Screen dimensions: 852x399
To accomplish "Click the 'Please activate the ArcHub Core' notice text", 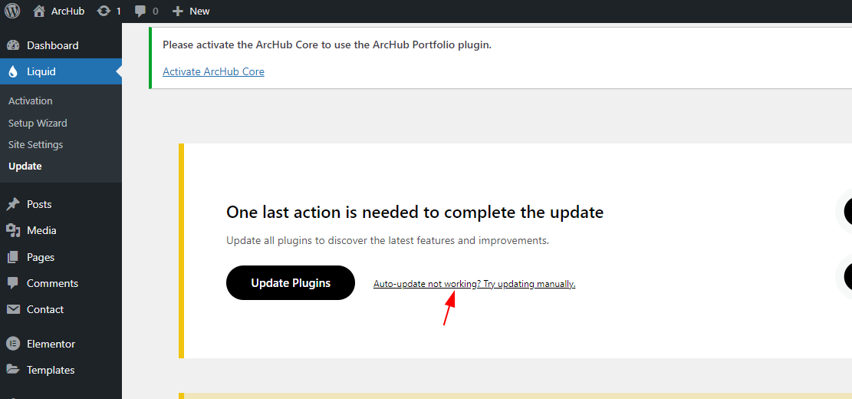I will click(327, 45).
